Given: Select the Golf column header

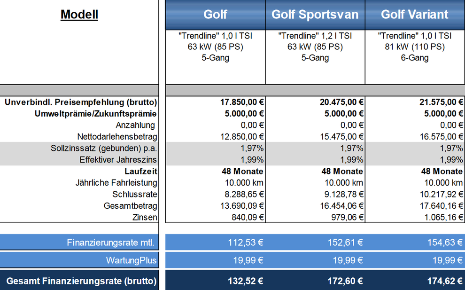Looking at the screenshot, I should tap(215, 15).
